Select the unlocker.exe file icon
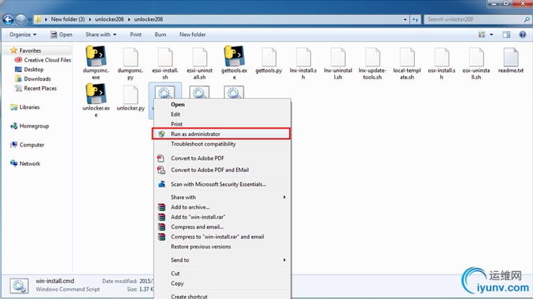 click(96, 94)
